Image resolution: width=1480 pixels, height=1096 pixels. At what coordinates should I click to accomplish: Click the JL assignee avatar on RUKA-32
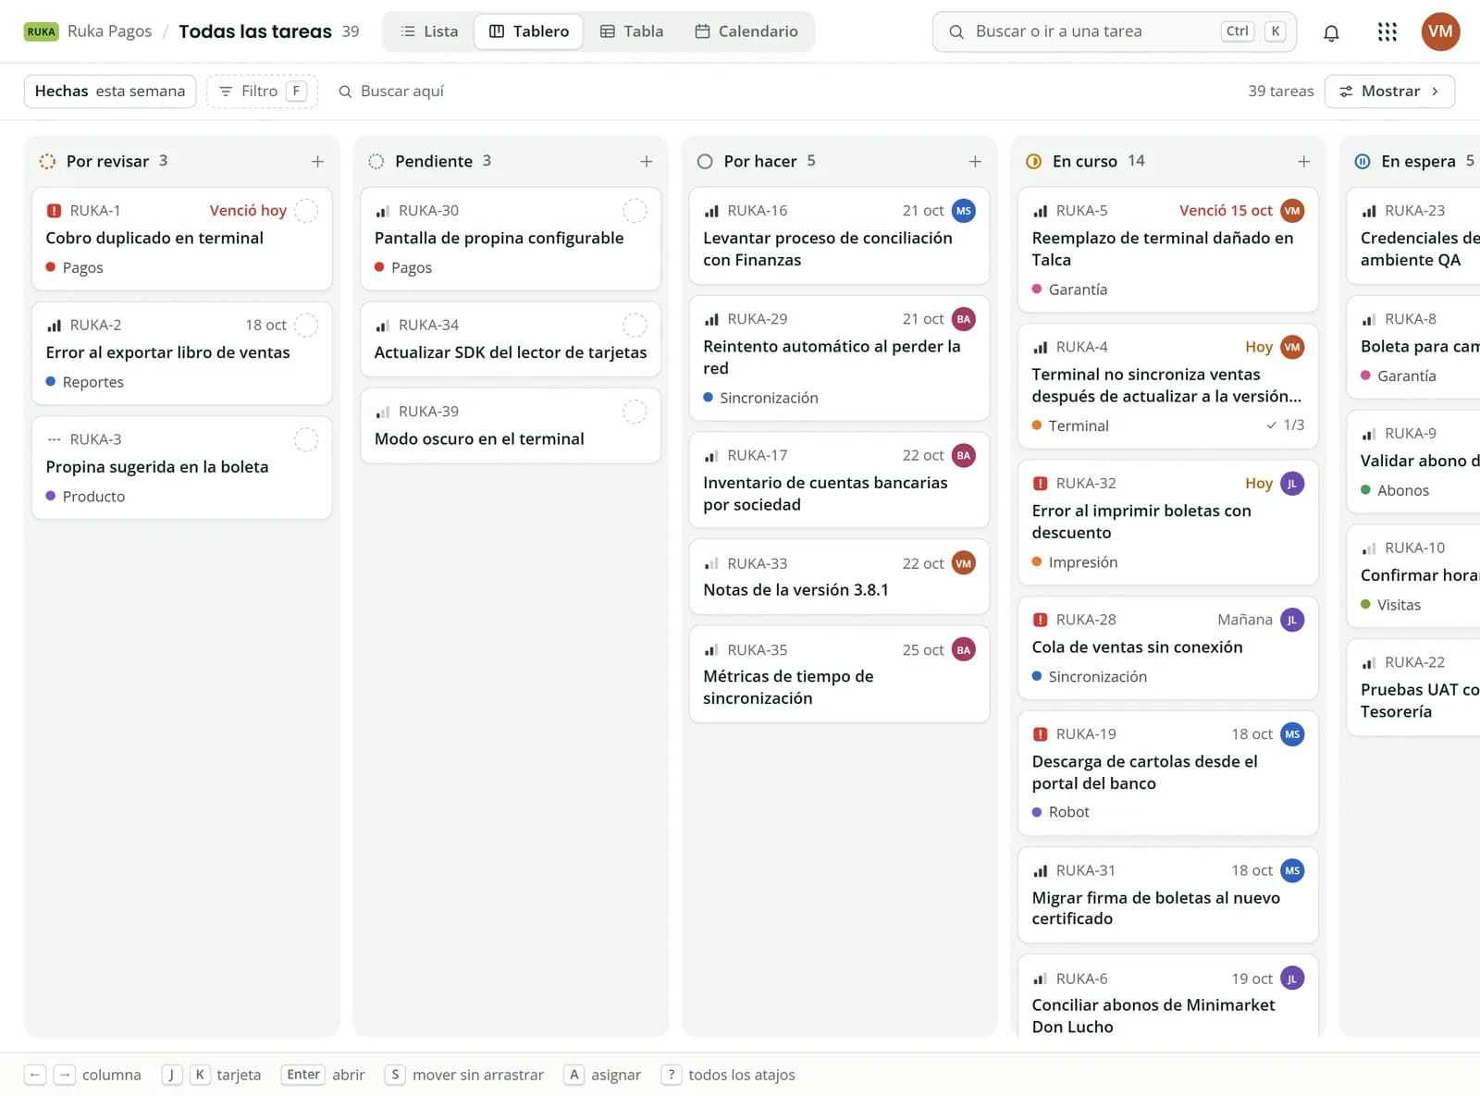tap(1292, 484)
